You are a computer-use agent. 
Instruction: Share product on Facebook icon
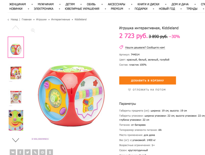pos(20,152)
